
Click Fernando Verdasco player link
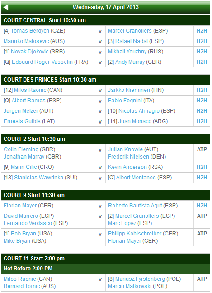point(28,223)
